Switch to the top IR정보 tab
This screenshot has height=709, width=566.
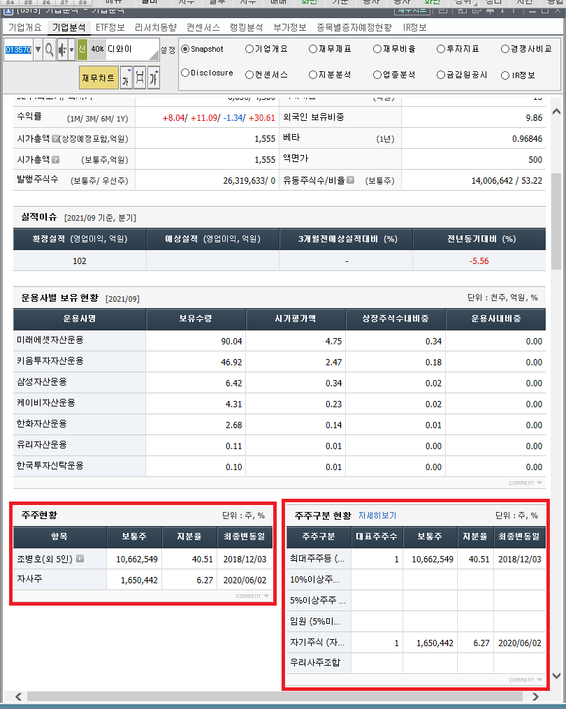414,27
